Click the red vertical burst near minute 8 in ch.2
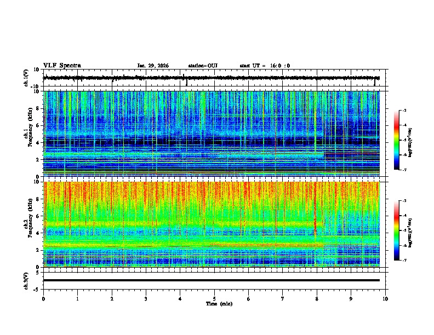Viewport: 434px width, 335px height. [315, 210]
